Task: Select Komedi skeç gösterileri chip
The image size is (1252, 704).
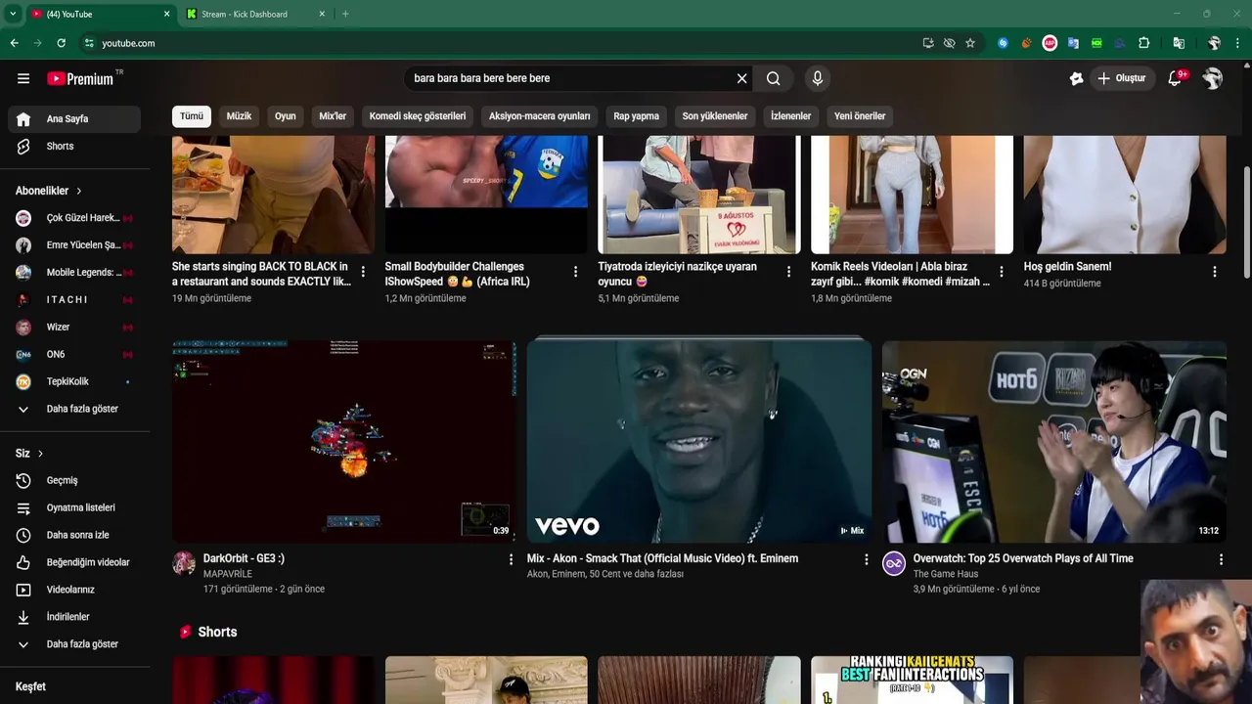Action: click(418, 116)
